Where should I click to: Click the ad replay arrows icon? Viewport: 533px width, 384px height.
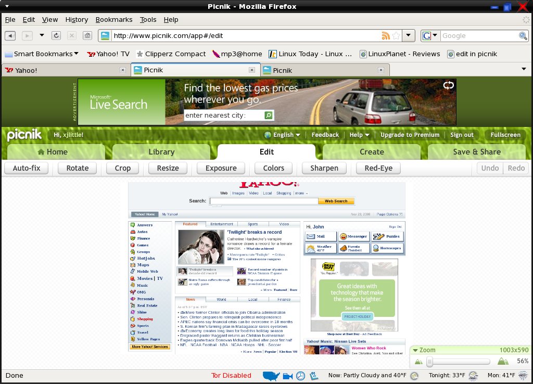pyautogui.click(x=448, y=85)
